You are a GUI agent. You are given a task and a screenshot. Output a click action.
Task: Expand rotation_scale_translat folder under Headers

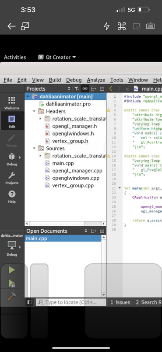pyautogui.click(x=40, y=118)
